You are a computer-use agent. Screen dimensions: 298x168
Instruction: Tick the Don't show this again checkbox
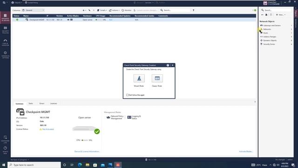point(127,95)
